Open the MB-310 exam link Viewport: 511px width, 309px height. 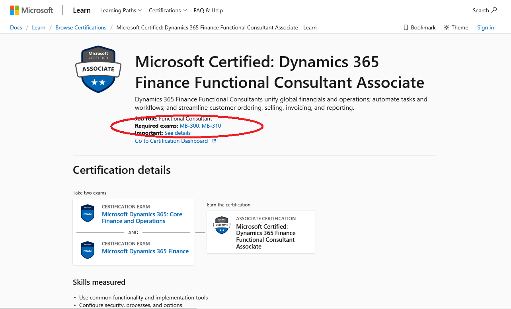coord(211,126)
